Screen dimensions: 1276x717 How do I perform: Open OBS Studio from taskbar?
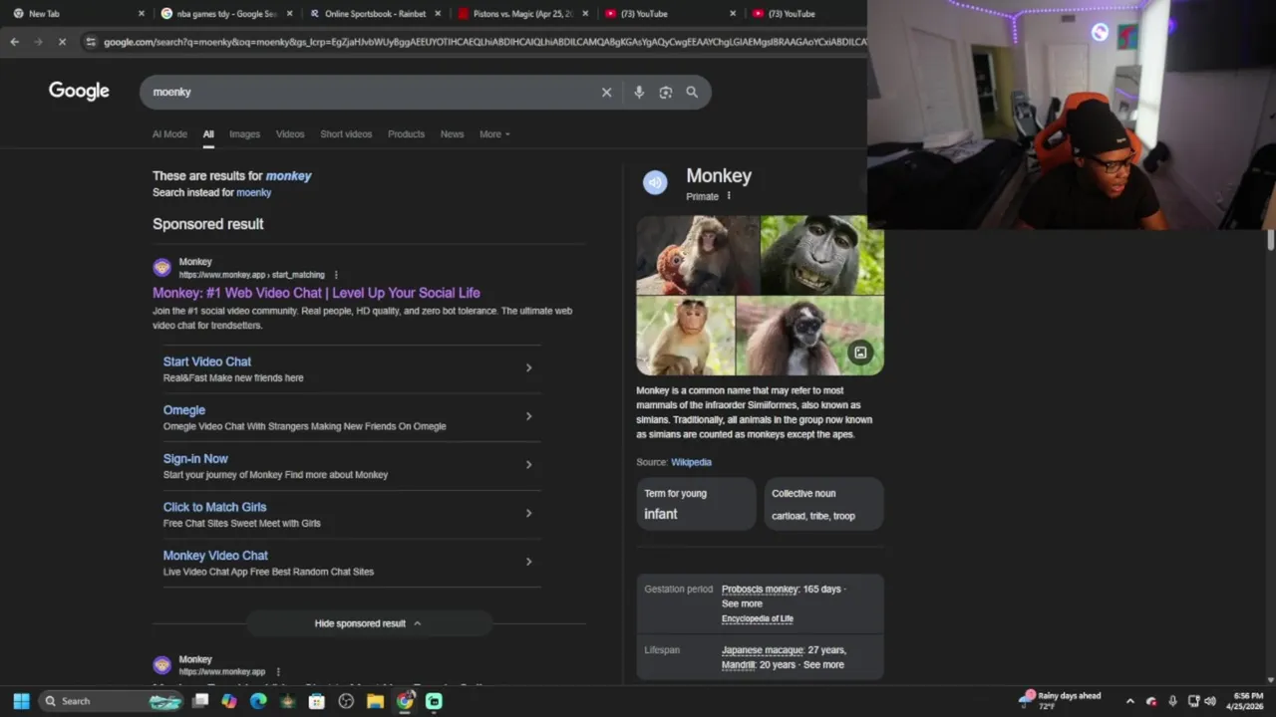coord(346,701)
